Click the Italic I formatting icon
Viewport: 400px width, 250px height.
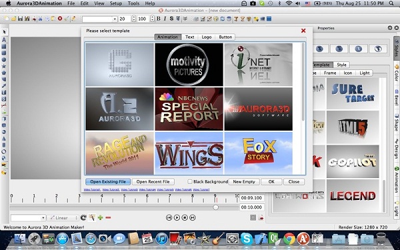point(165,19)
